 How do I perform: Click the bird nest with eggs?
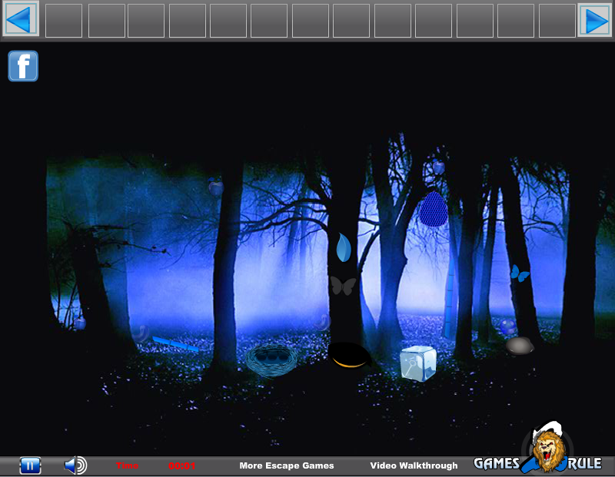point(271,359)
